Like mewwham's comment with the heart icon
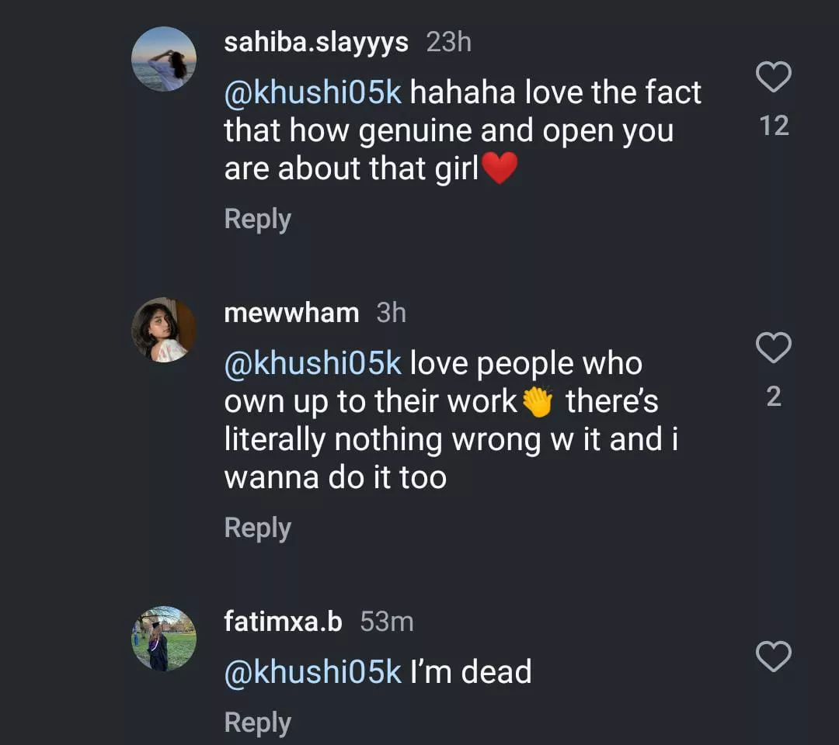The image size is (839, 745). [x=773, y=348]
